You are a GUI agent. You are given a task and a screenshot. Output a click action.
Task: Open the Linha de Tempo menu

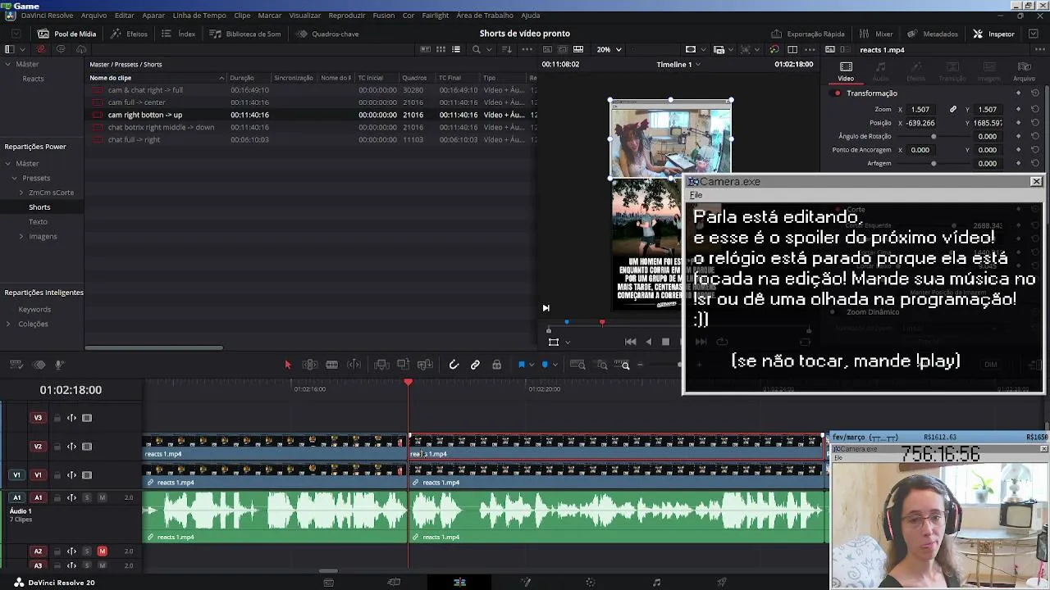[x=199, y=16]
